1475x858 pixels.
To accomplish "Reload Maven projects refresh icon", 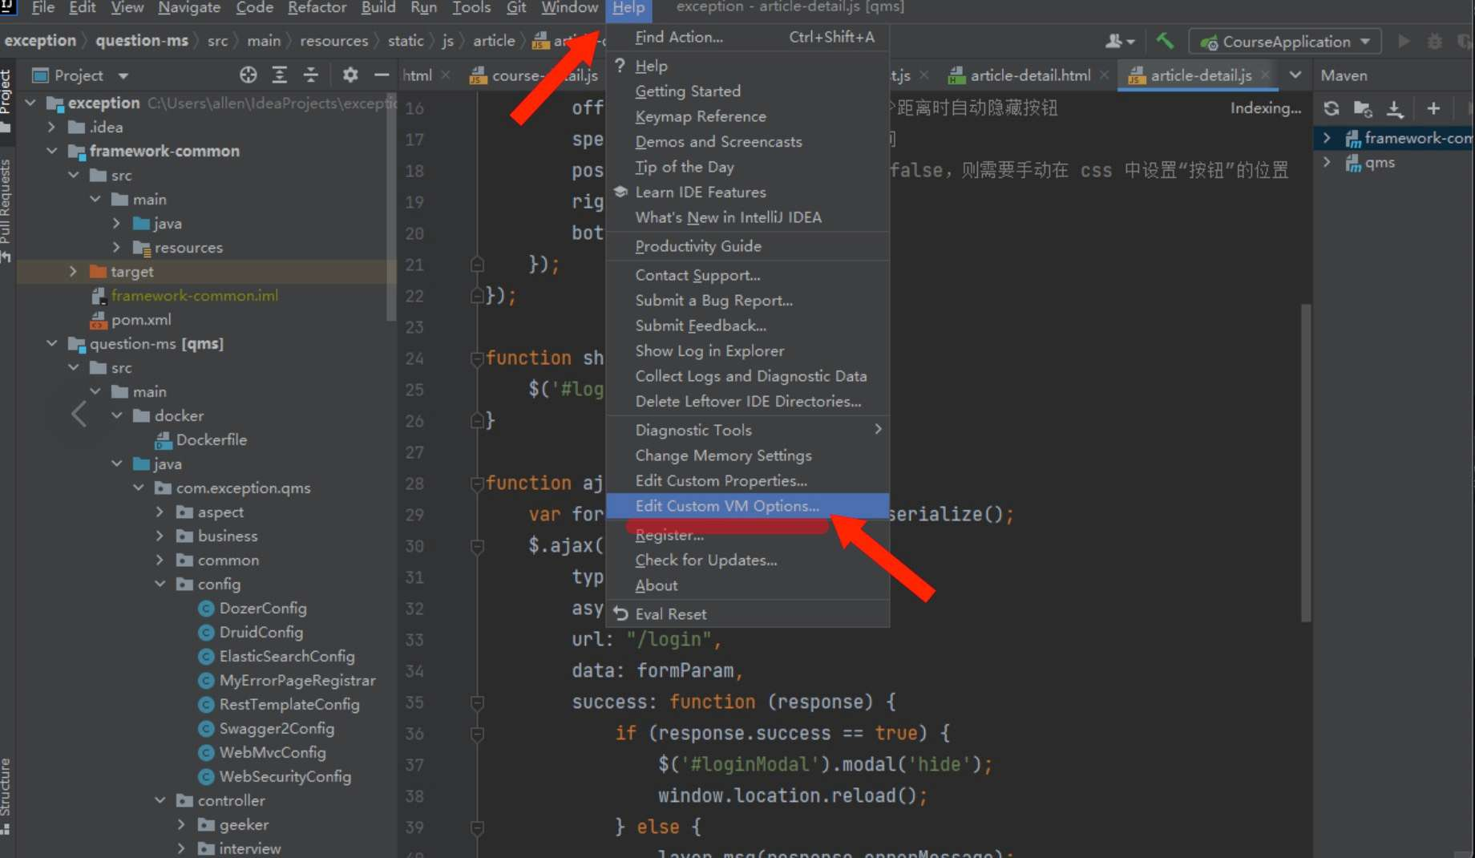I will tap(1332, 108).
